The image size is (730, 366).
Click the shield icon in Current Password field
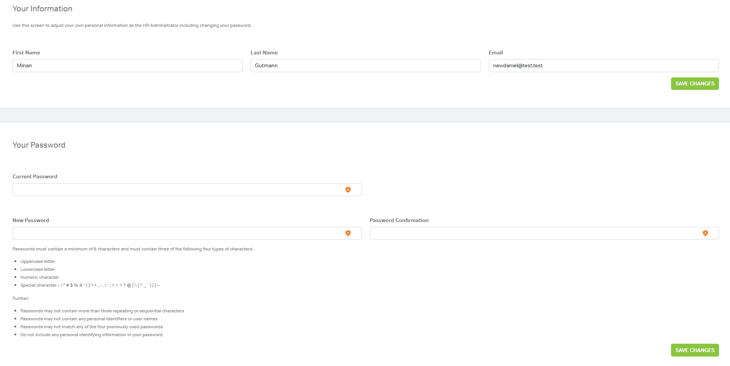348,190
